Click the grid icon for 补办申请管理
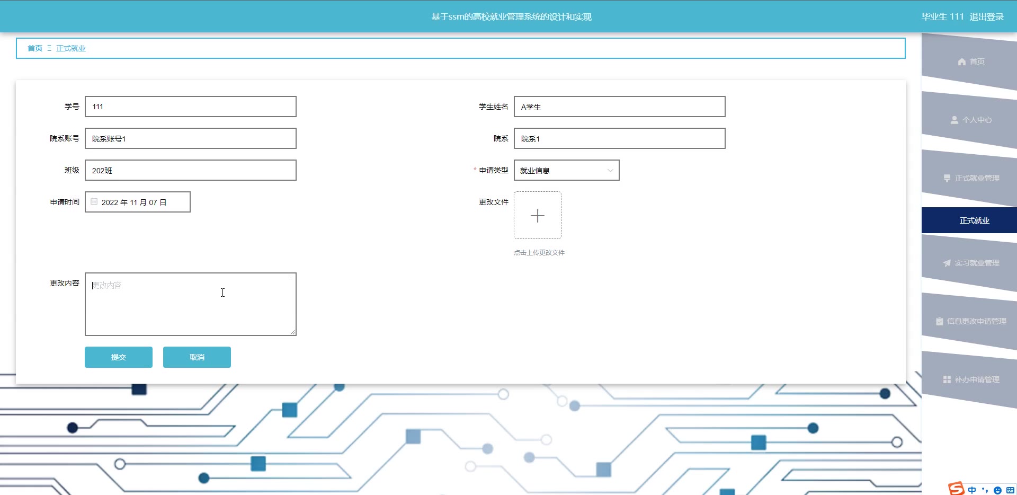Viewport: 1017px width, 495px height. pyautogui.click(x=947, y=379)
